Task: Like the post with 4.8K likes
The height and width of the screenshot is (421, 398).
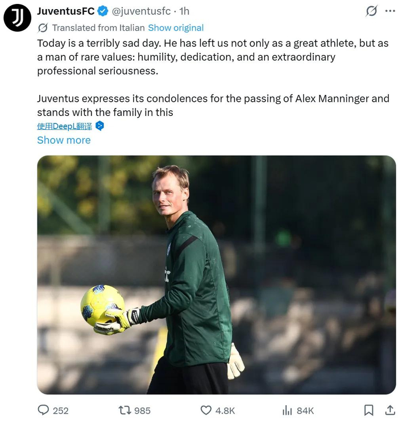Action: point(206,410)
